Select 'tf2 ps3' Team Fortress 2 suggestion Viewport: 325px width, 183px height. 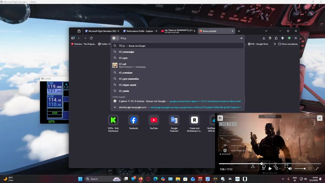click(x=178, y=65)
